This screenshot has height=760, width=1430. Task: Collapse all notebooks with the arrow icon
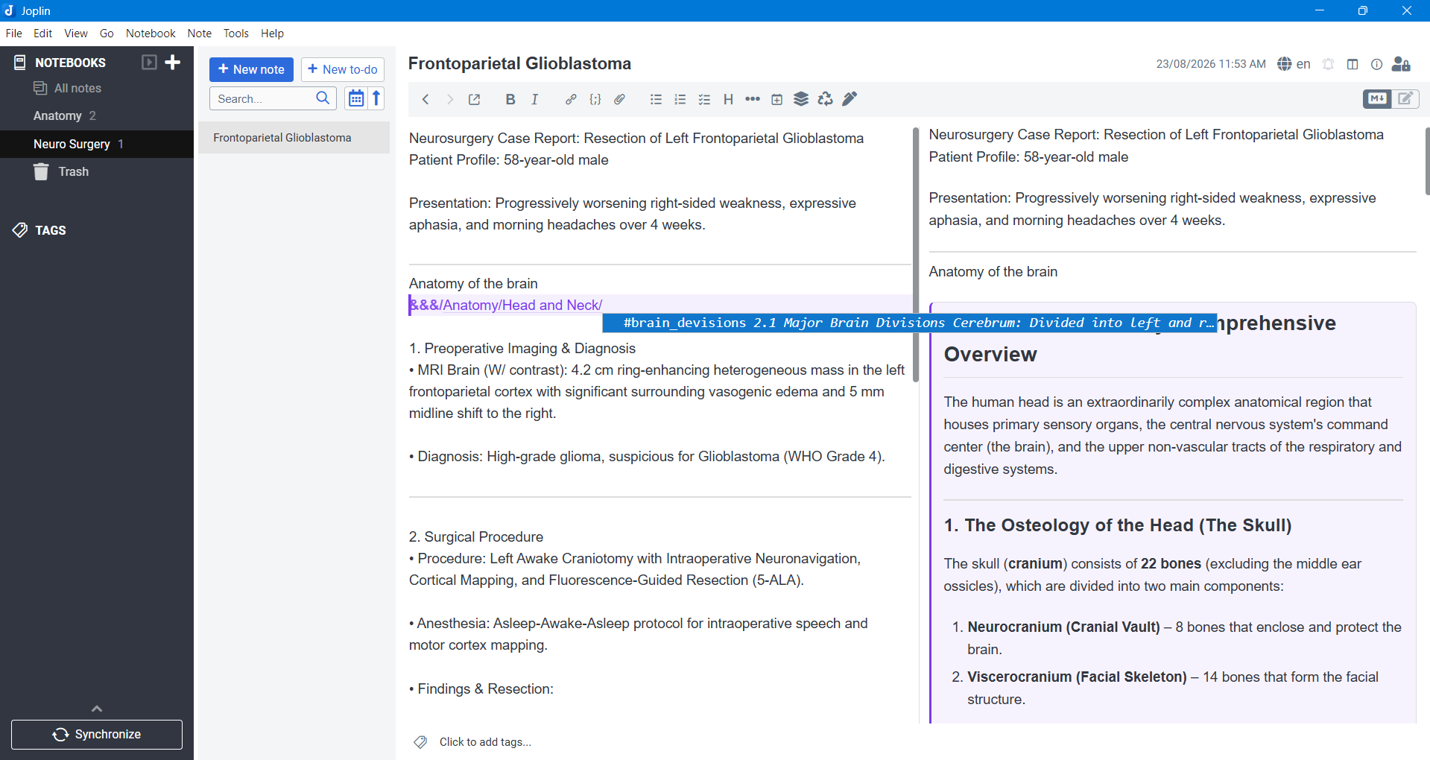(149, 62)
